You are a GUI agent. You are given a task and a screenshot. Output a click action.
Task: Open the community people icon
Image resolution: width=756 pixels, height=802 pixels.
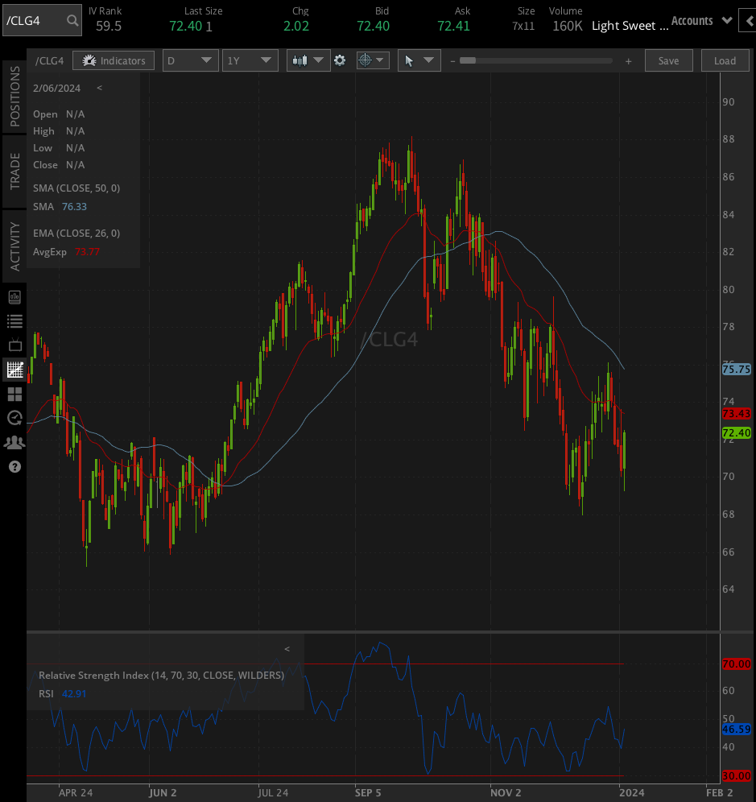(x=14, y=442)
